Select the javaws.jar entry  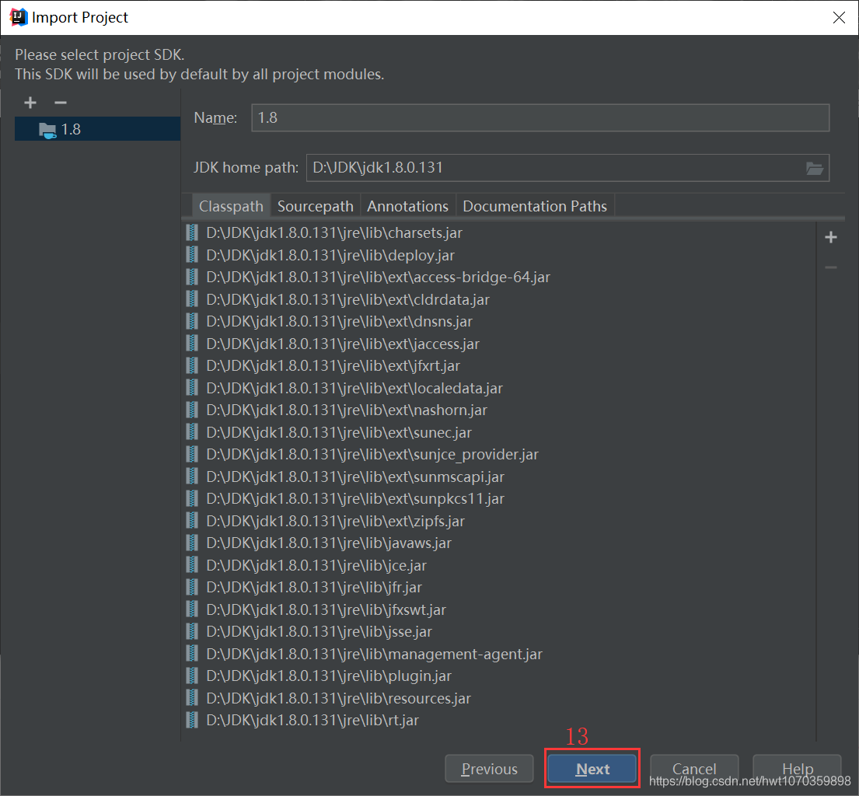[499, 543]
